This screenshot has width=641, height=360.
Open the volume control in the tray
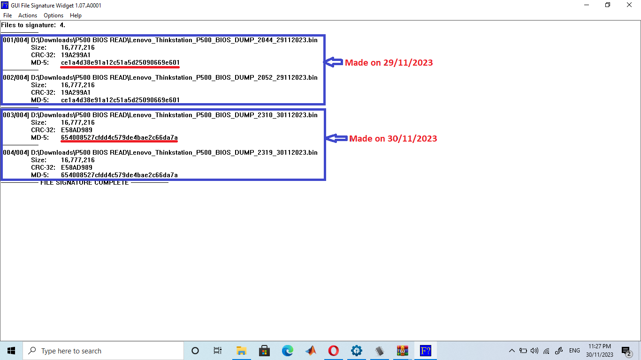point(534,351)
